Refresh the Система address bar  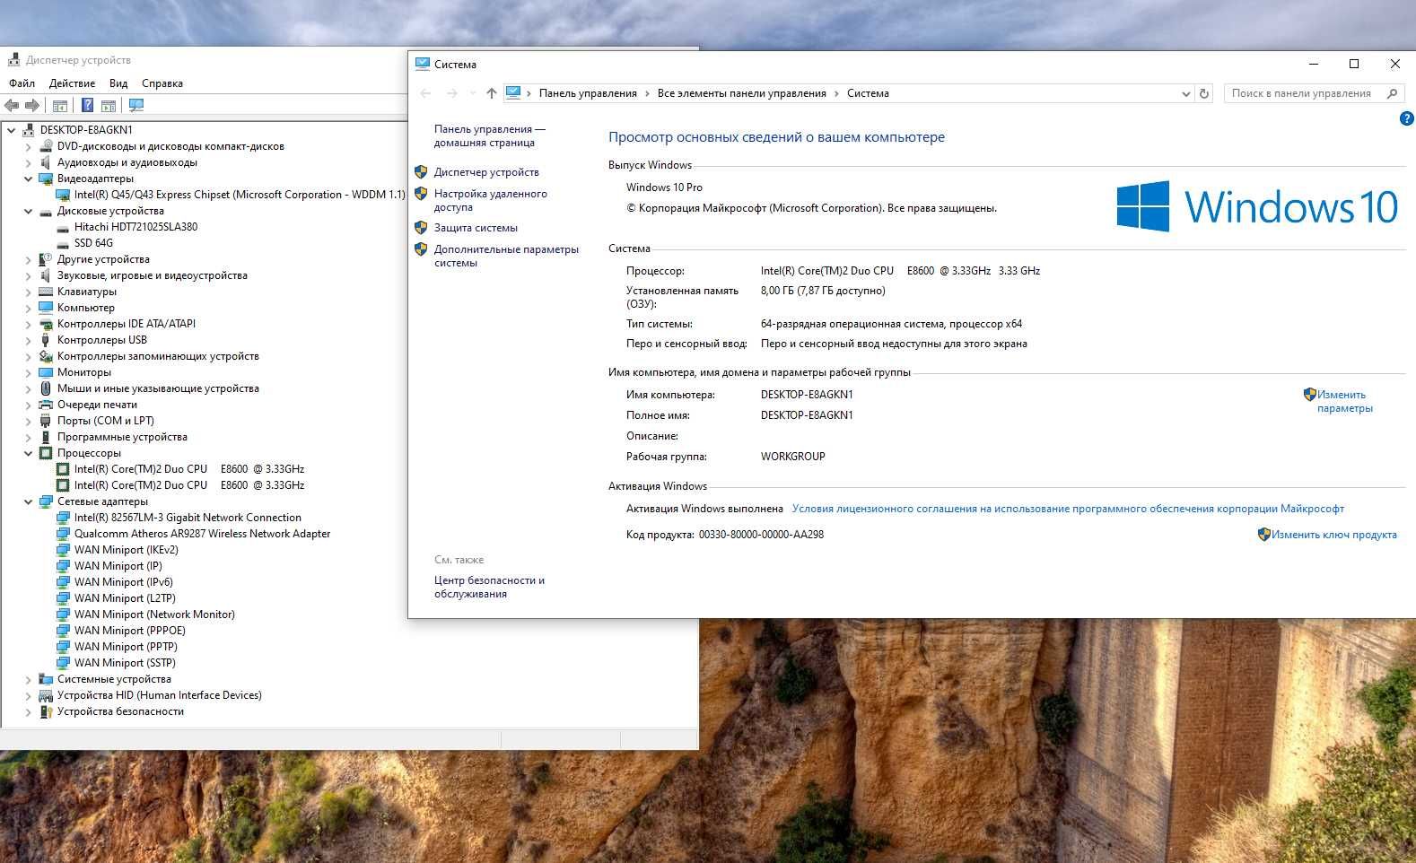click(1204, 93)
